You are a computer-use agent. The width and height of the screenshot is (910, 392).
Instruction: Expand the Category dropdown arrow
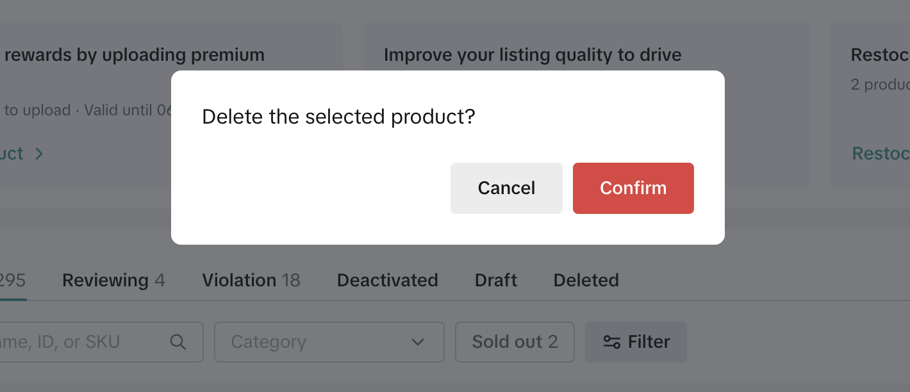(x=418, y=342)
